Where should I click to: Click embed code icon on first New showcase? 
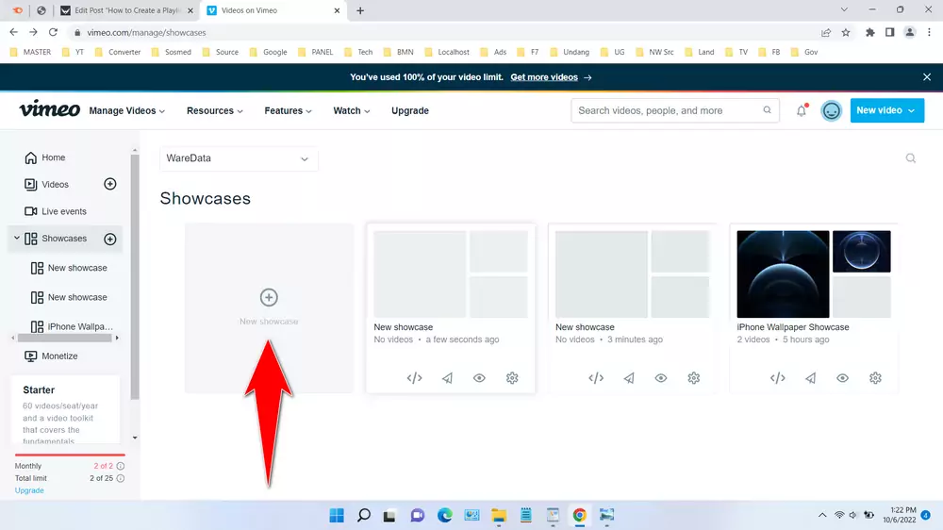tap(414, 378)
